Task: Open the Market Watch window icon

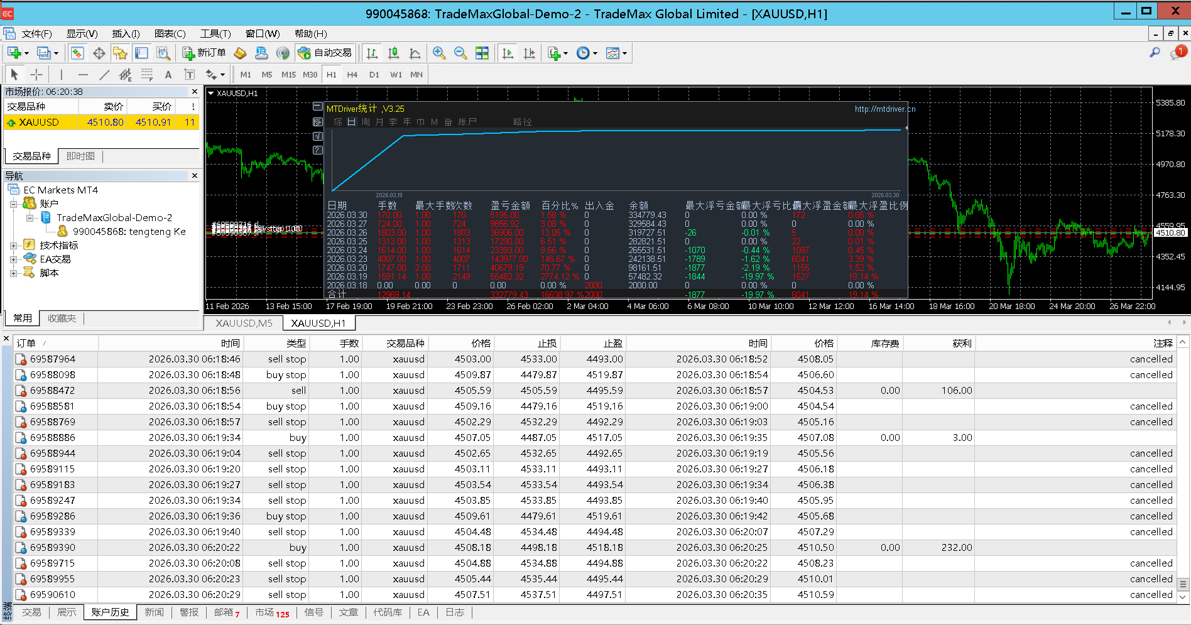Action: (77, 53)
